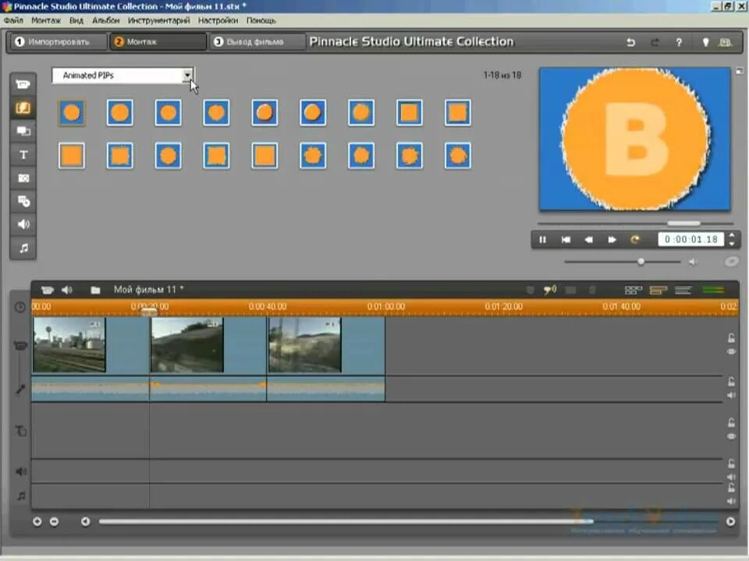Click the light bulb tips icon
749x561 pixels.
coord(705,42)
